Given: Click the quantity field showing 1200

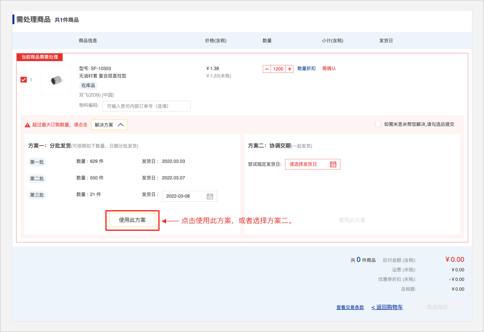Looking at the screenshot, I should pyautogui.click(x=278, y=69).
